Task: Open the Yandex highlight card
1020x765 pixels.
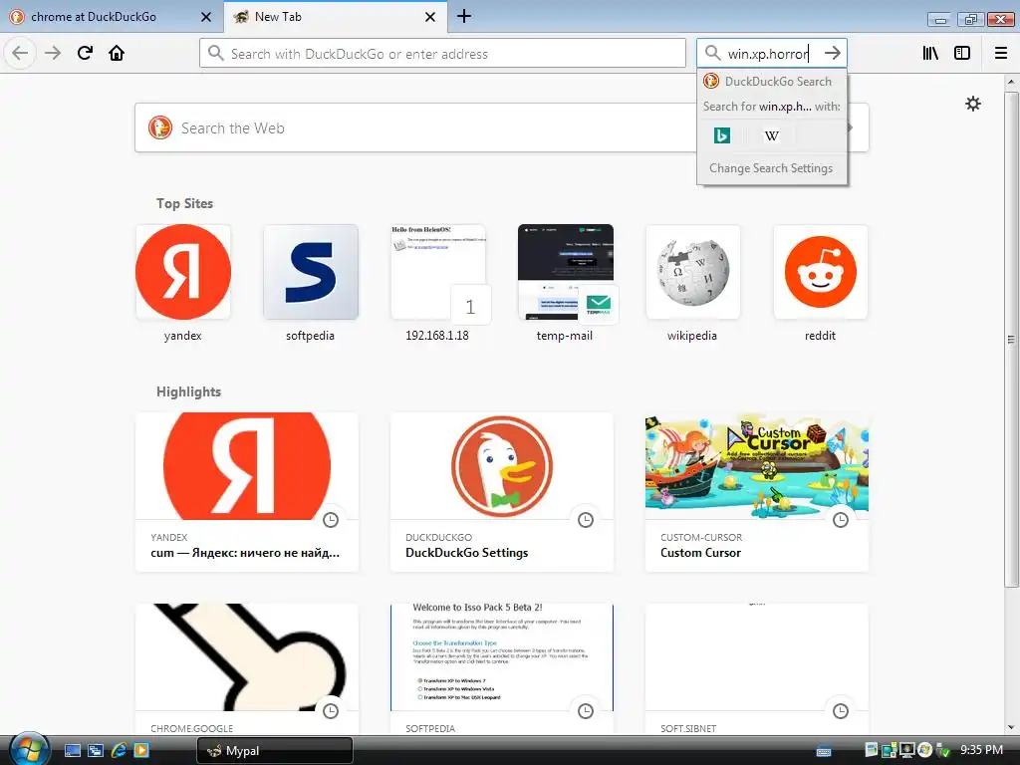Action: click(x=247, y=492)
